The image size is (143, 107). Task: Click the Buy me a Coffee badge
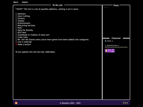110,51
